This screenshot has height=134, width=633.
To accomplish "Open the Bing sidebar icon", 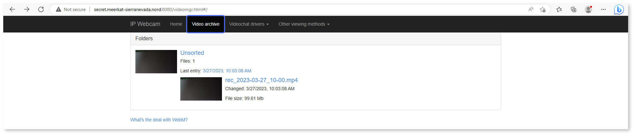I will click(619, 9).
